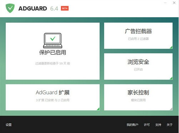The width and height of the screenshot is (179, 133).
Task: Click the 已启用 2 过滤器 subtitle
Action: (x=138, y=39)
